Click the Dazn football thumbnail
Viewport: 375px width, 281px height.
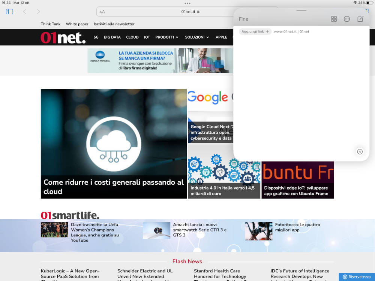click(54, 230)
